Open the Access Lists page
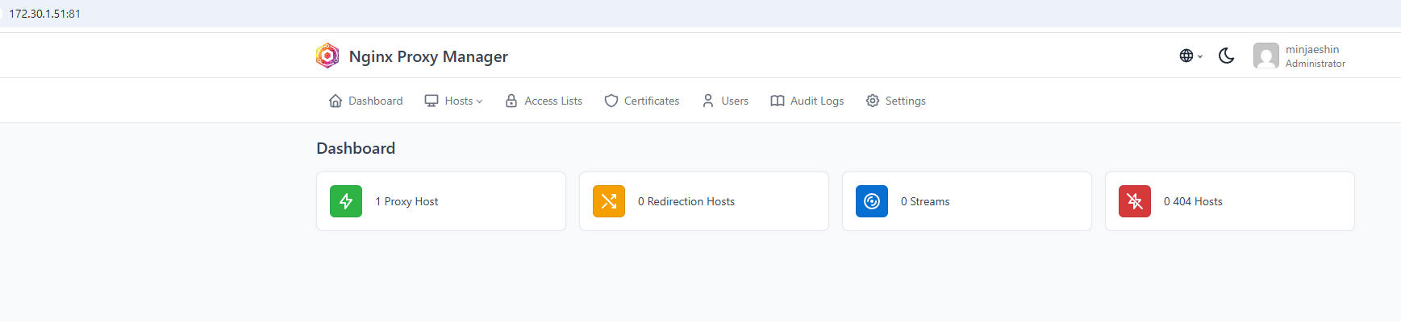1401x322 pixels. [544, 101]
